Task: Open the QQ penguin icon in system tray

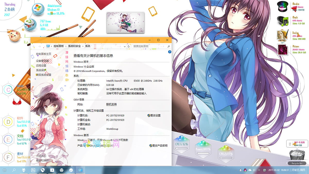Action: [245, 170]
